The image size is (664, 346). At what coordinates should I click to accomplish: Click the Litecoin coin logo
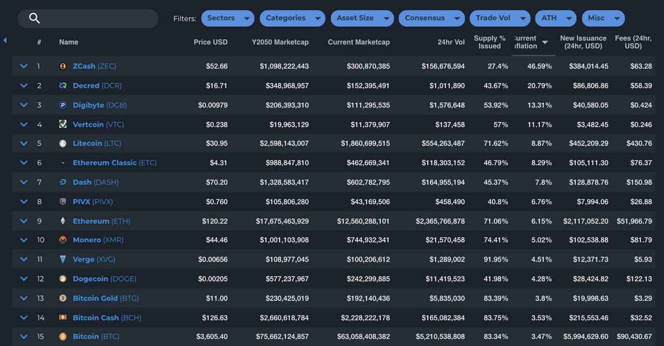coord(63,143)
